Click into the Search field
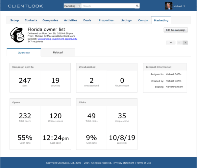This screenshot has height=168, width=197. tap(109, 6)
